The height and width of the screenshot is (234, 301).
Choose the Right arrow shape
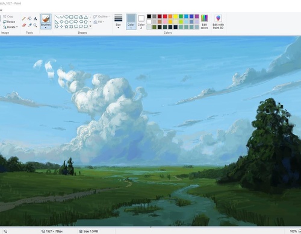tap(76, 22)
